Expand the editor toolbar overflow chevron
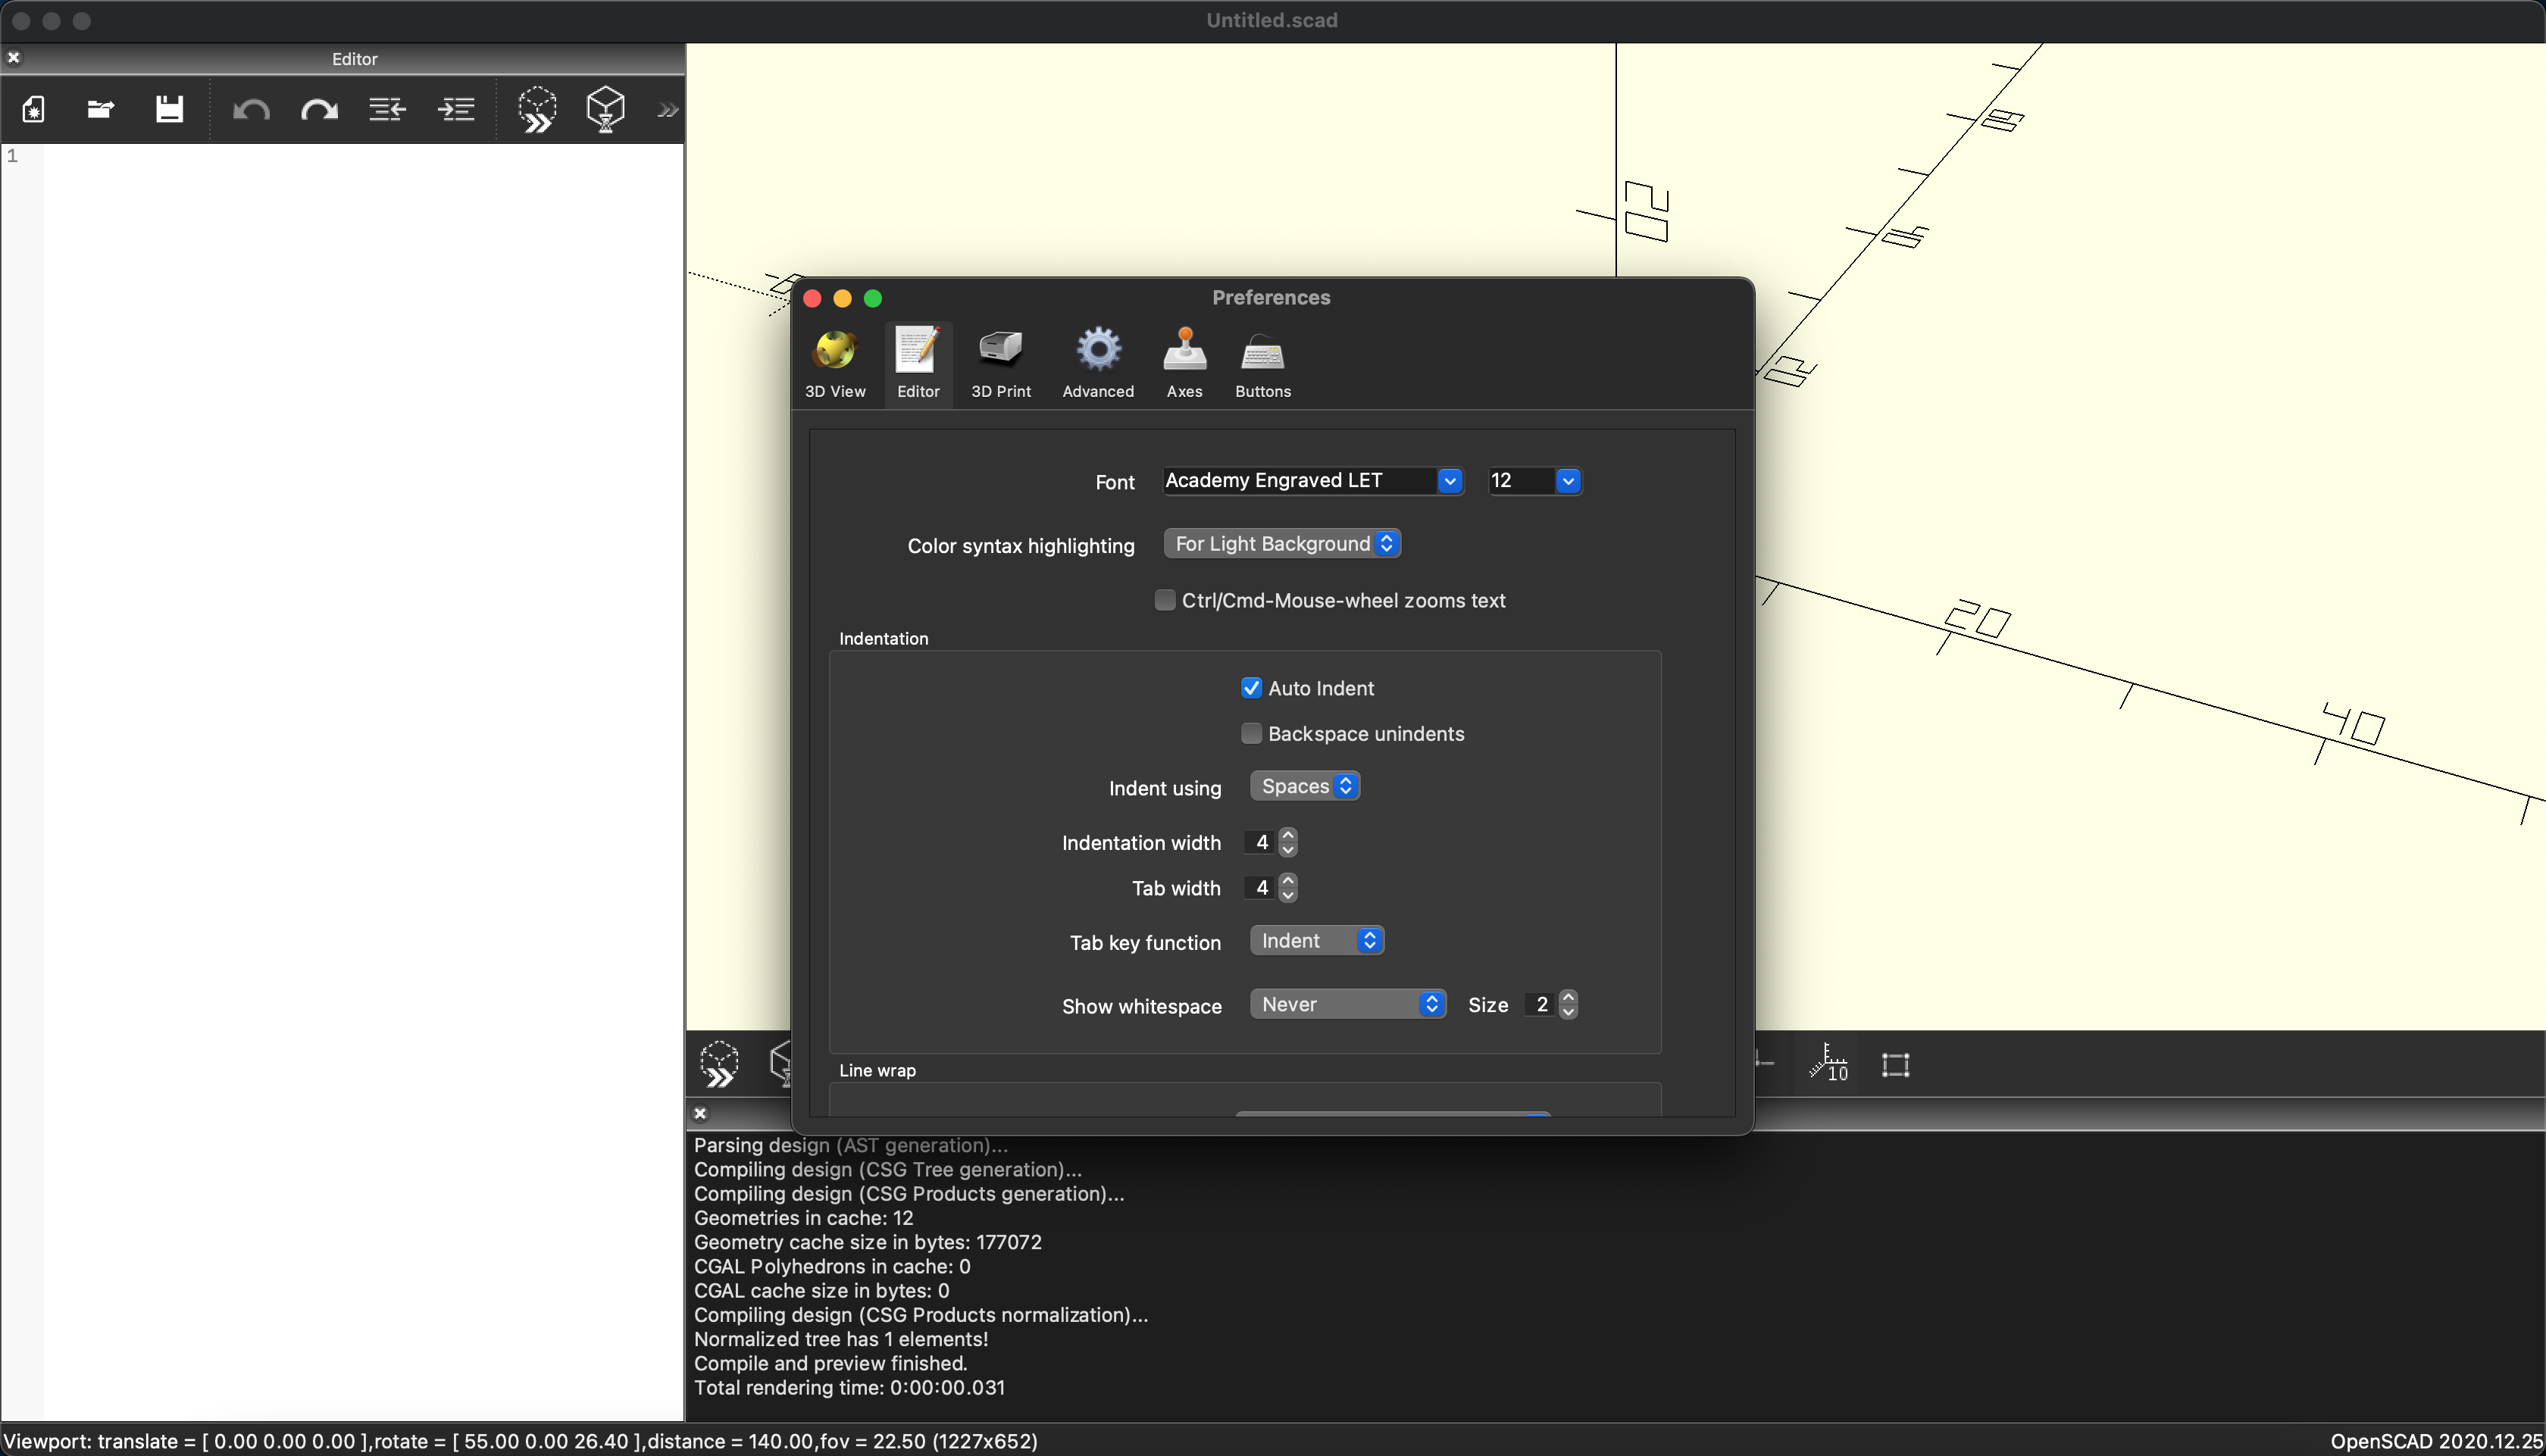This screenshot has width=2546, height=1456. pyautogui.click(x=666, y=110)
